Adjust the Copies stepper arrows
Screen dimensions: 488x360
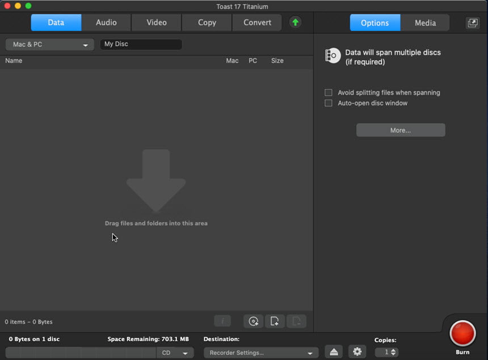click(393, 352)
